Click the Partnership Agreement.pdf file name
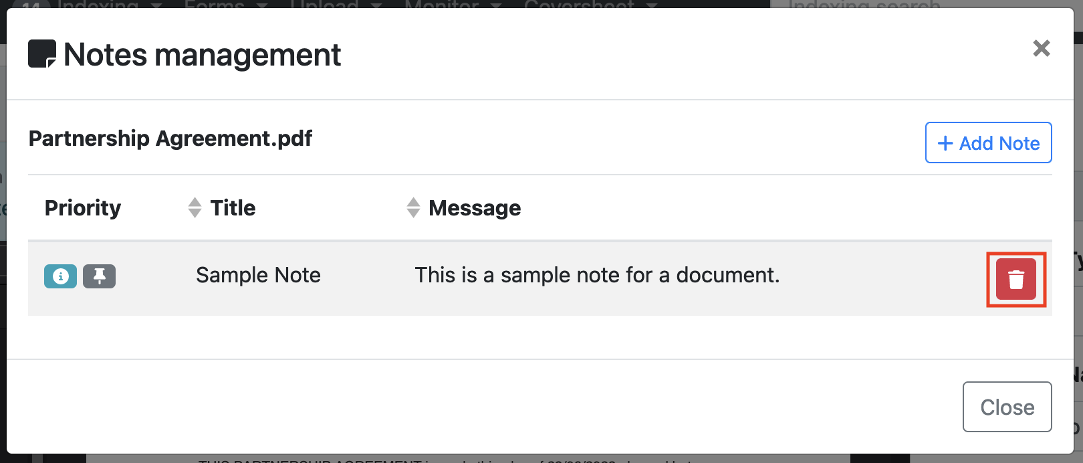This screenshot has height=463, width=1083. pos(170,138)
